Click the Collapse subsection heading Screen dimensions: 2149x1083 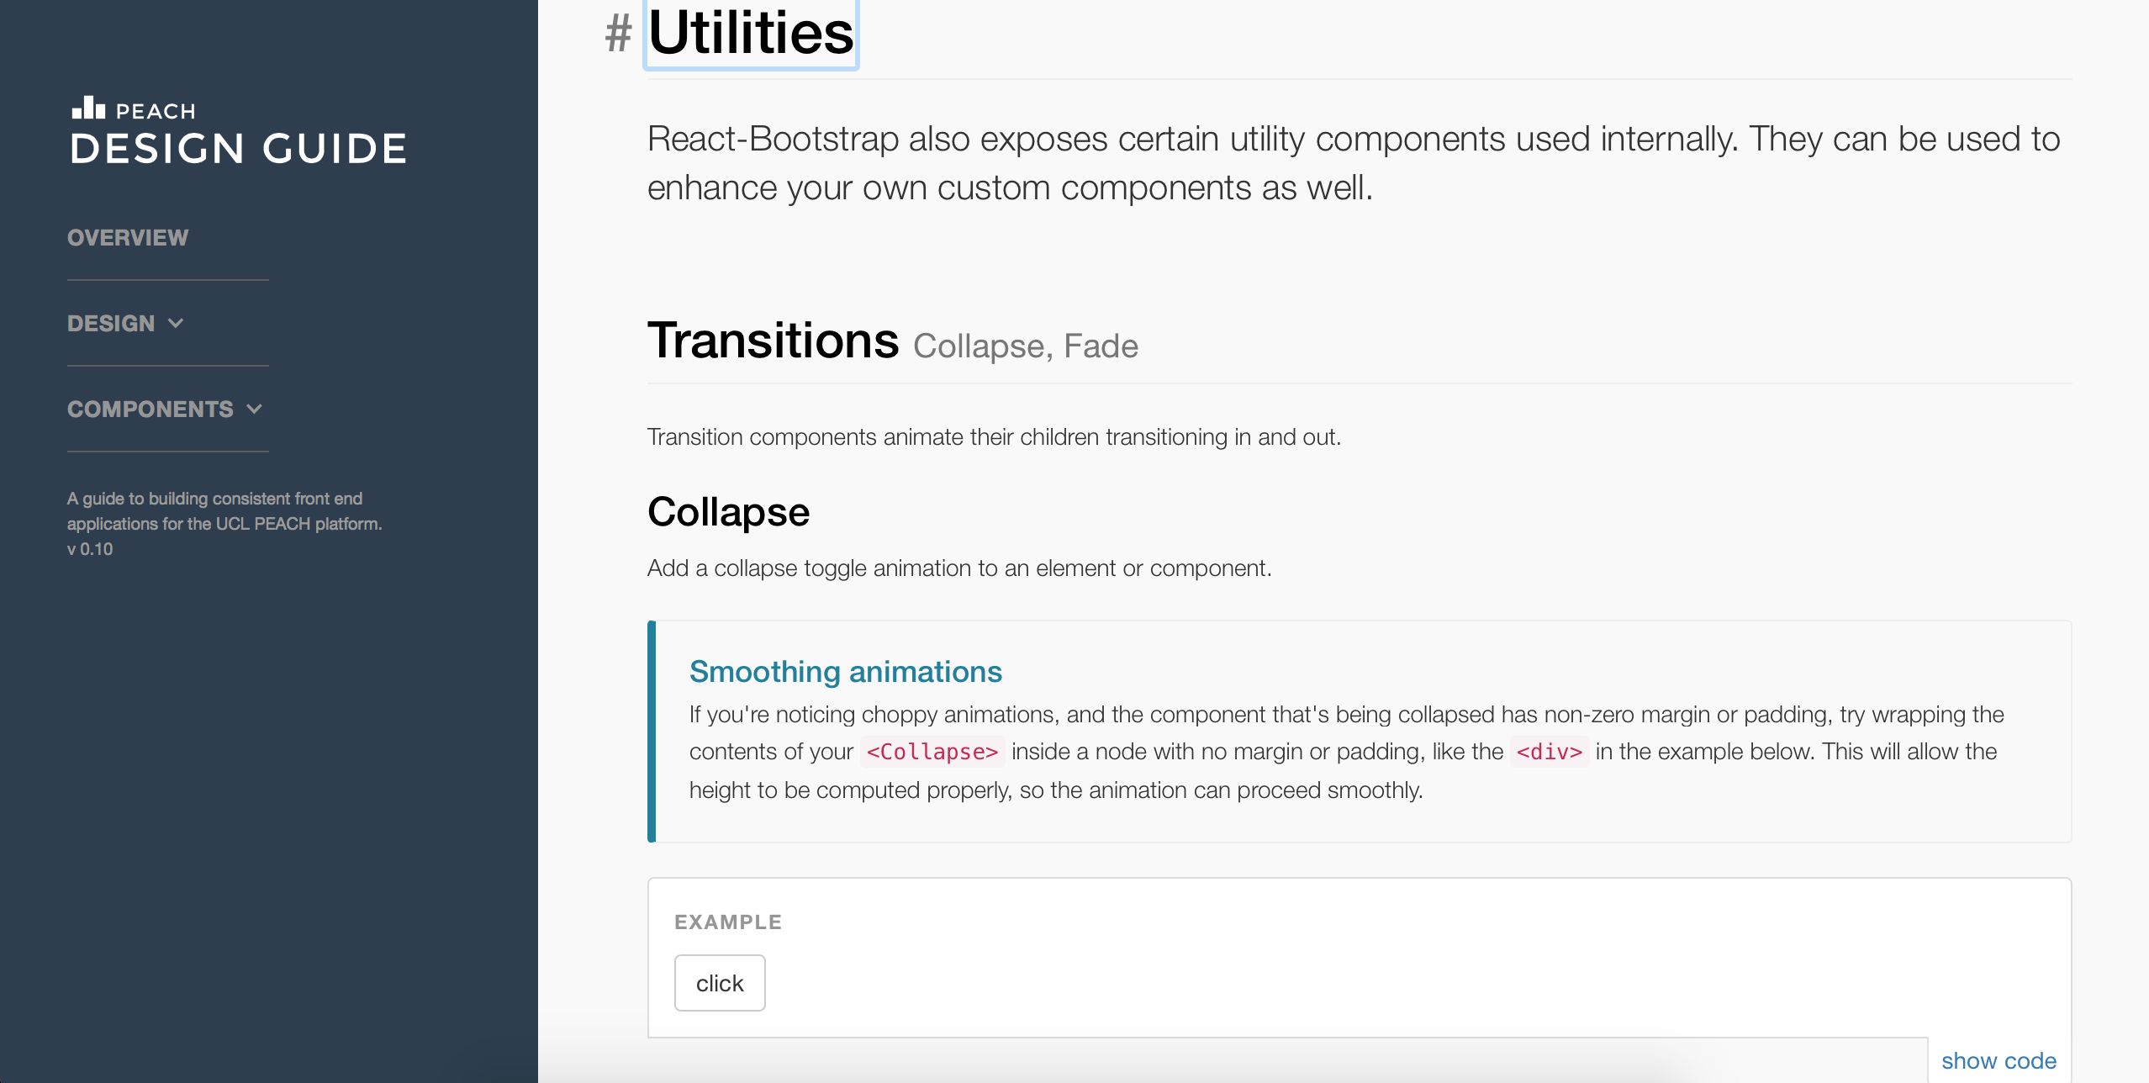tap(728, 512)
